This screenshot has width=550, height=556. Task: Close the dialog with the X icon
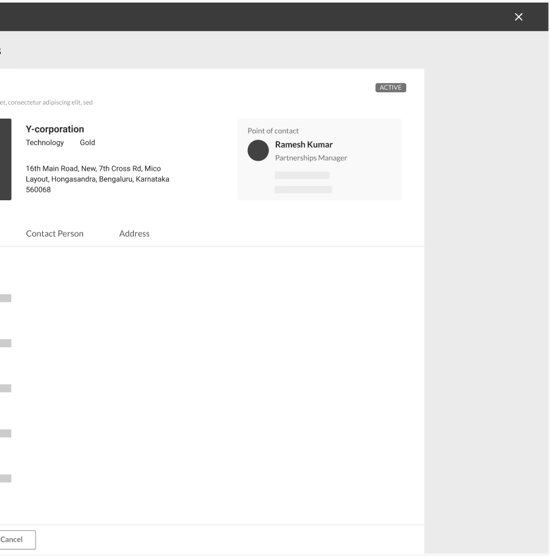pyautogui.click(x=518, y=16)
